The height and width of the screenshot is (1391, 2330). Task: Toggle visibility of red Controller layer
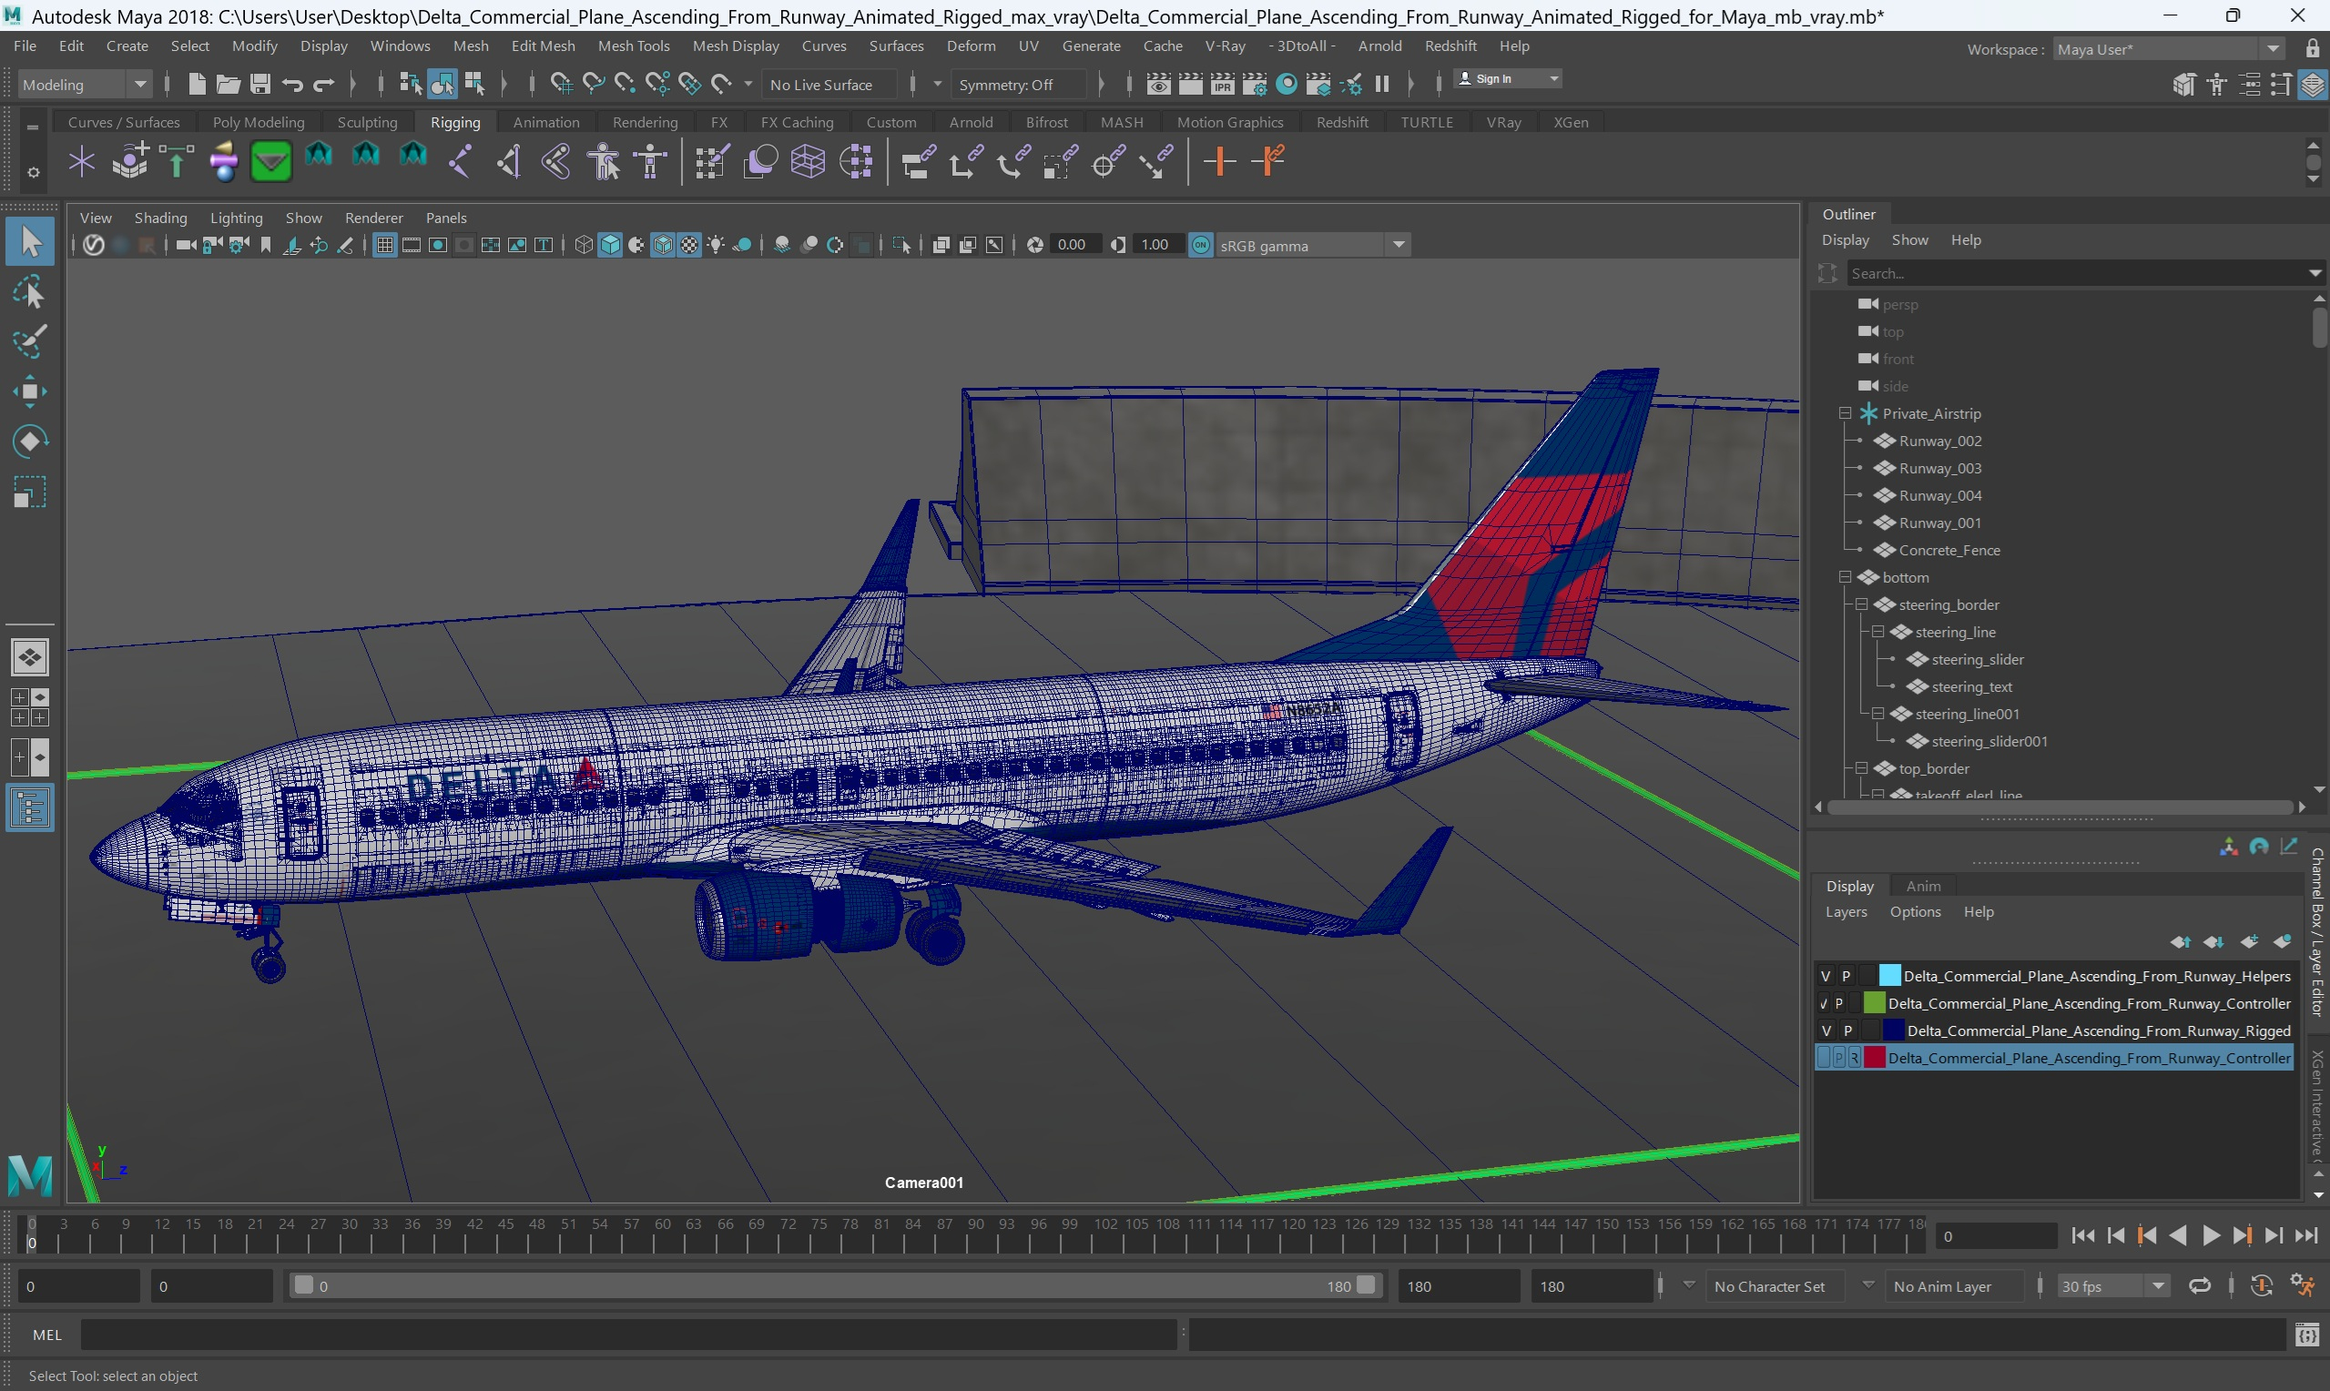(1823, 1057)
